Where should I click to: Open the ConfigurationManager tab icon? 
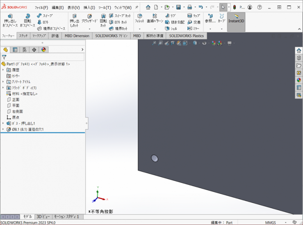25,50
